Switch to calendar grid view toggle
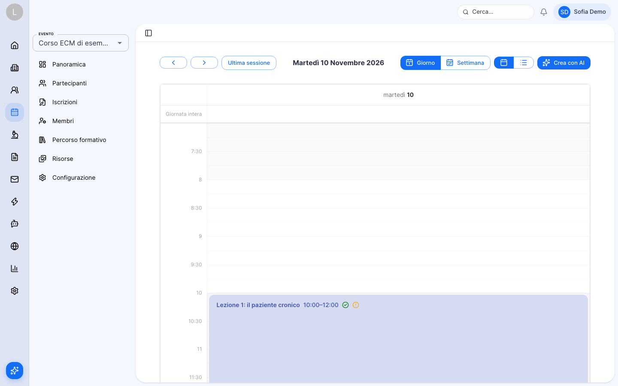The width and height of the screenshot is (618, 386). click(x=504, y=63)
